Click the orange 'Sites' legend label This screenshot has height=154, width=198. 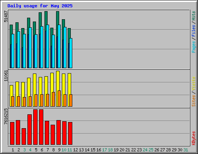coord(194,101)
